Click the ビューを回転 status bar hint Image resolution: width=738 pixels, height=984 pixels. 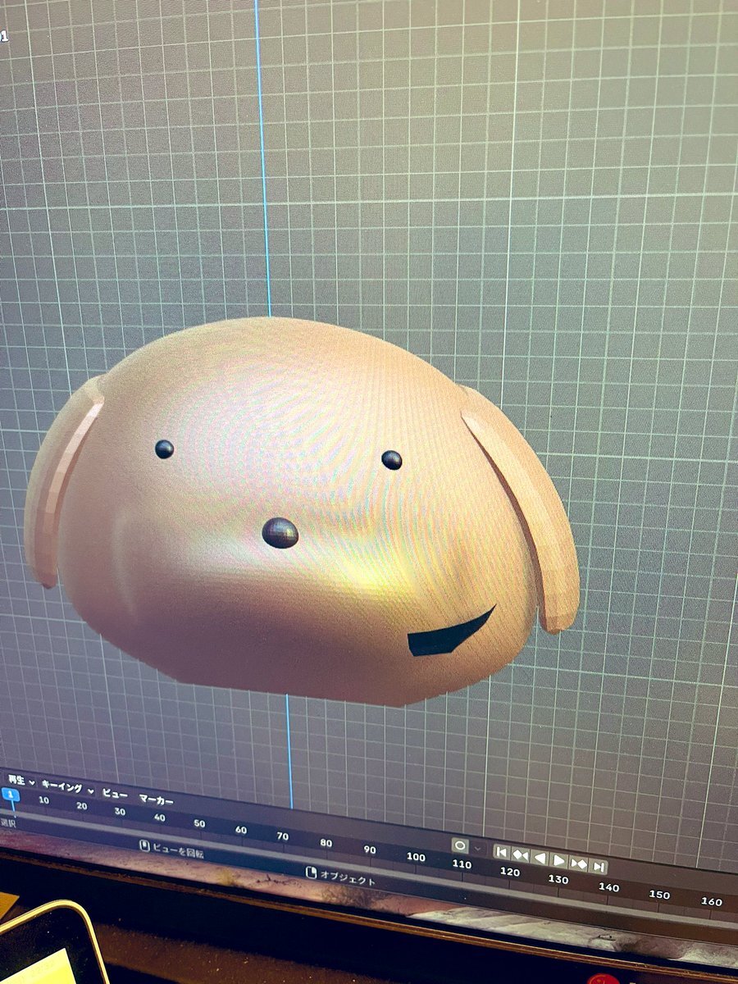pos(171,849)
